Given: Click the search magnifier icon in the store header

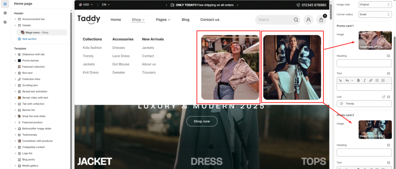Looking at the screenshot, I should tap(296, 20).
